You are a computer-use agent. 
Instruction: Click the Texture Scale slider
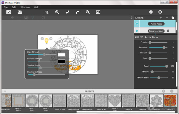[x=159, y=78]
